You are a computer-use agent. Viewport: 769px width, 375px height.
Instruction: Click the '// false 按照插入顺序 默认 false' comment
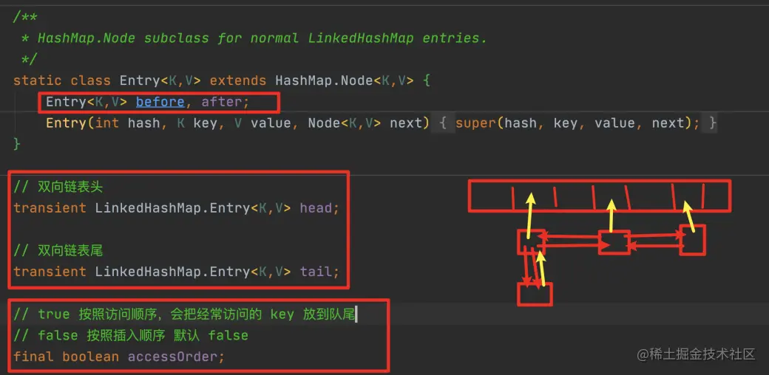[130, 335]
